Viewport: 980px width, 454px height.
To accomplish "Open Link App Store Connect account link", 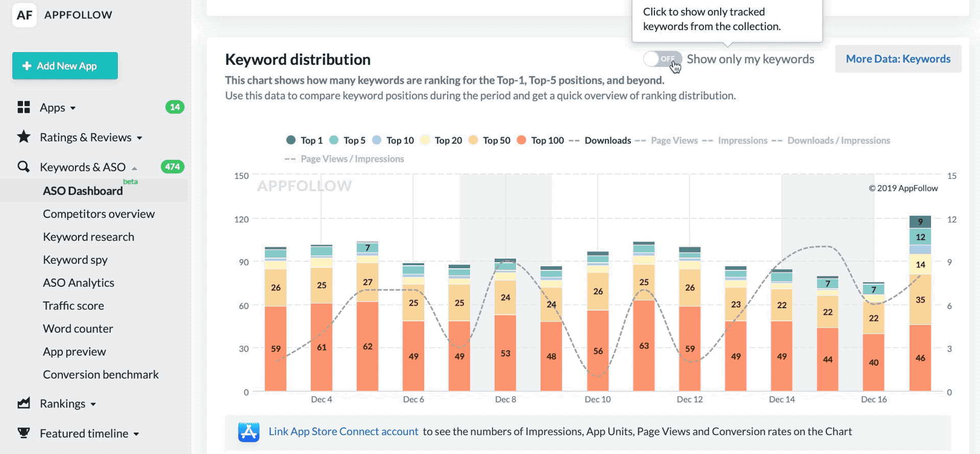I will point(343,432).
